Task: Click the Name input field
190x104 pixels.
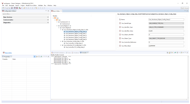Action: 166,20
